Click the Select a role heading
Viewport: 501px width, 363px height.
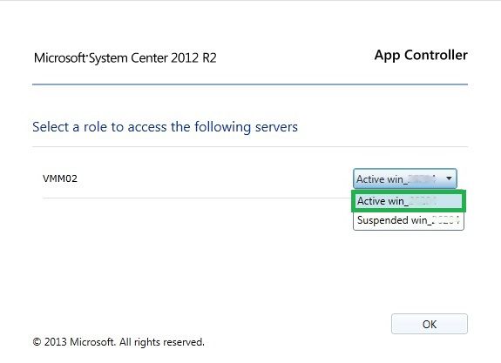[x=165, y=127]
